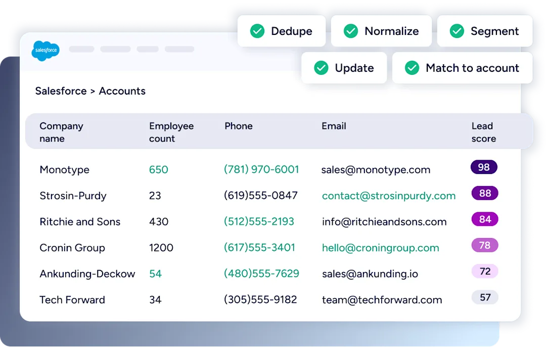
Task: Click the Salesforce cloud logo
Action: pyautogui.click(x=45, y=51)
